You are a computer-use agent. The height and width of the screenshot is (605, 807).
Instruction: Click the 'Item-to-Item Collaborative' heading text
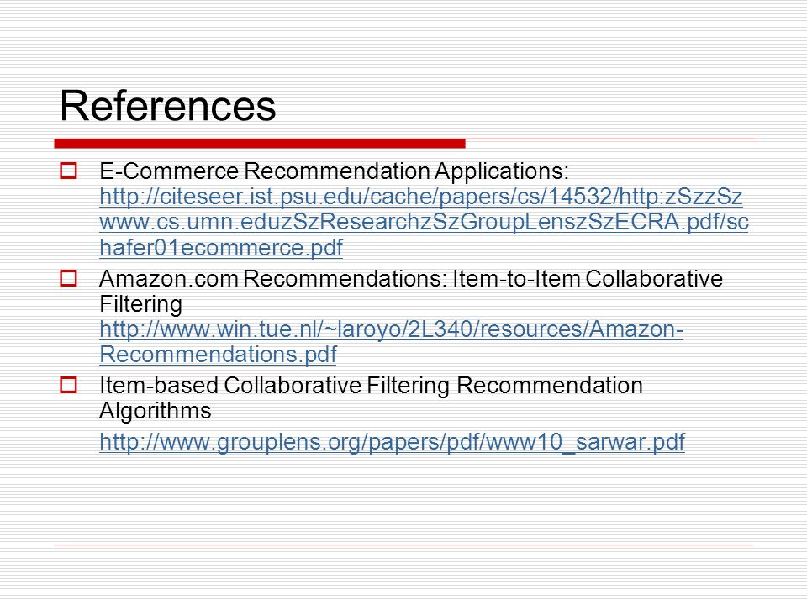(588, 278)
